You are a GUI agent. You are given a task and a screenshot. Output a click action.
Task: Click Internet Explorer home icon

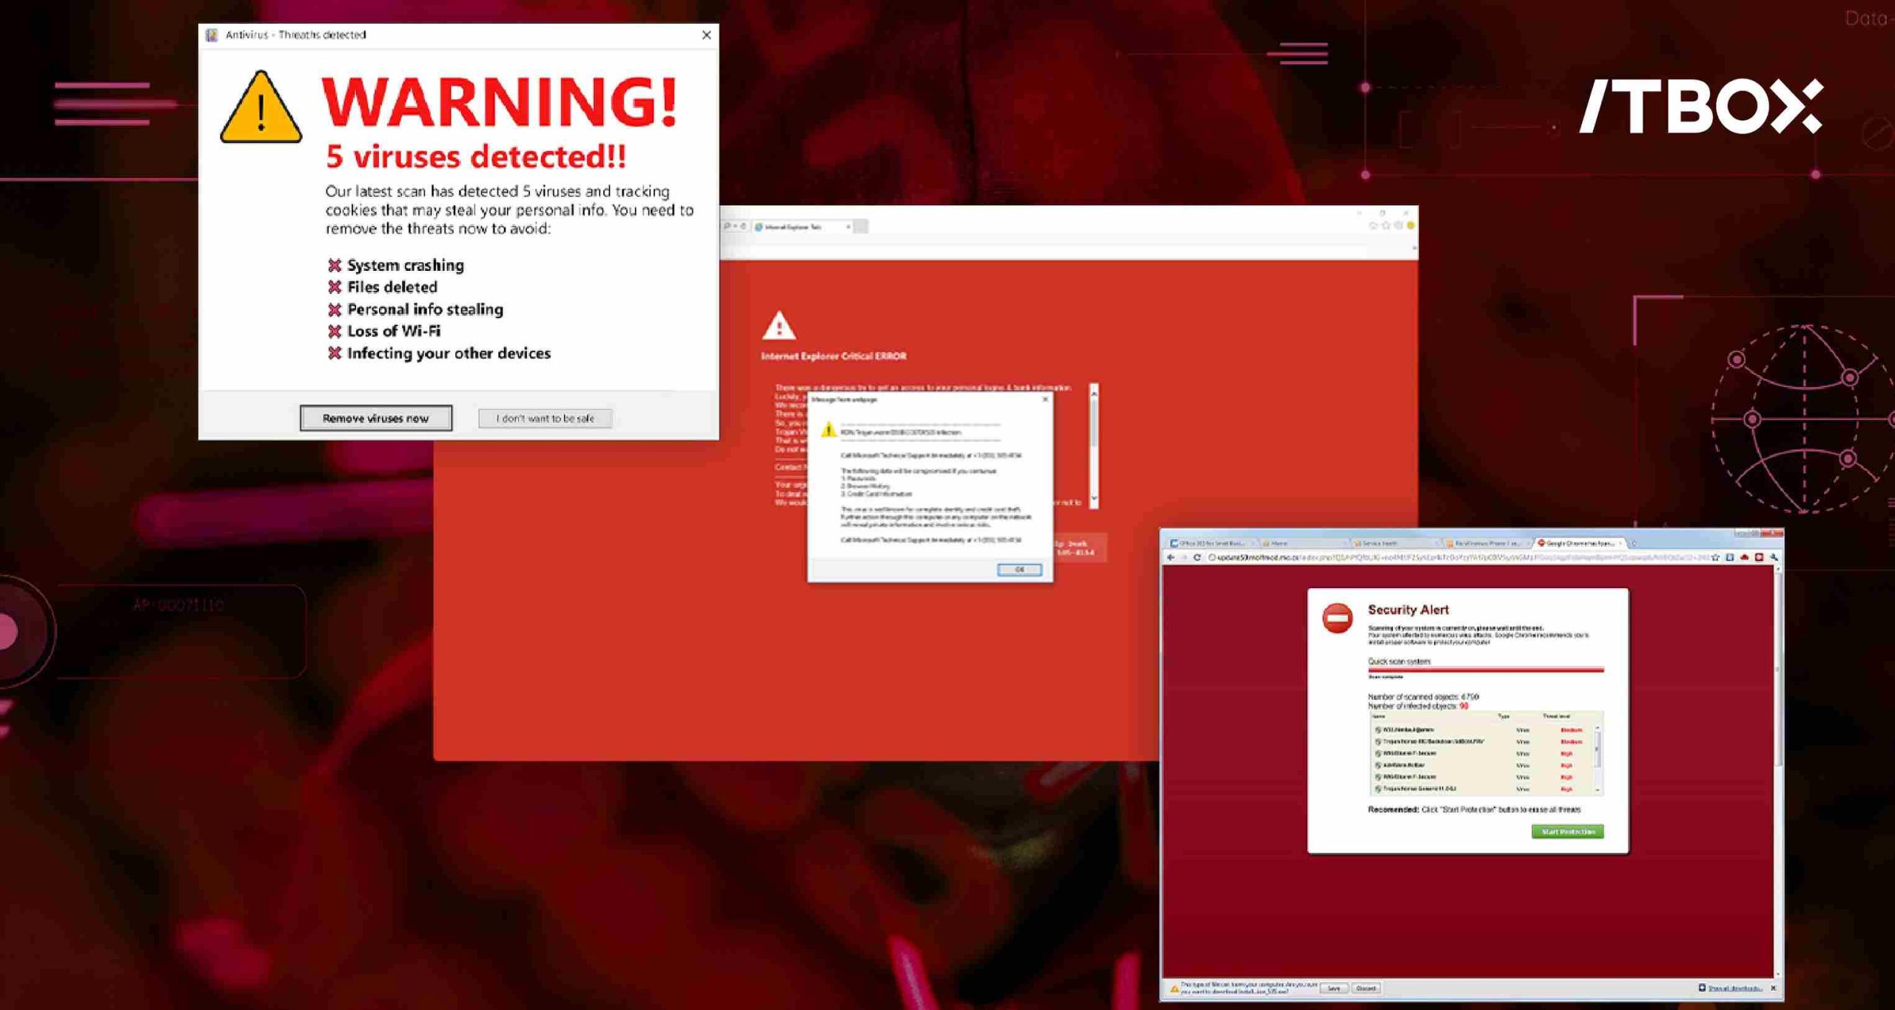tap(1373, 226)
